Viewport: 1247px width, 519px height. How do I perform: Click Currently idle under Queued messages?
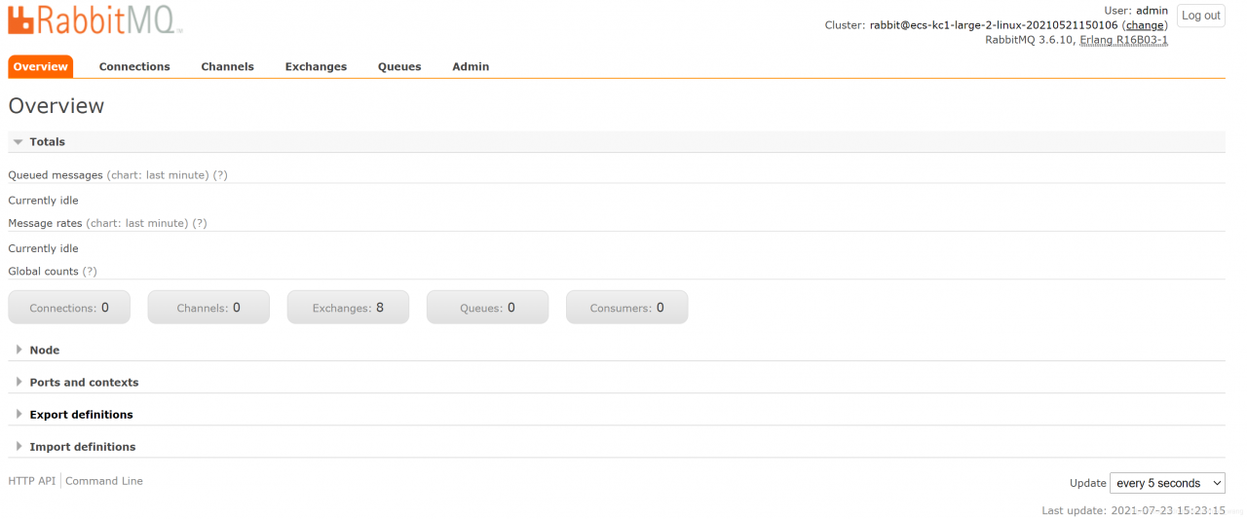point(43,201)
